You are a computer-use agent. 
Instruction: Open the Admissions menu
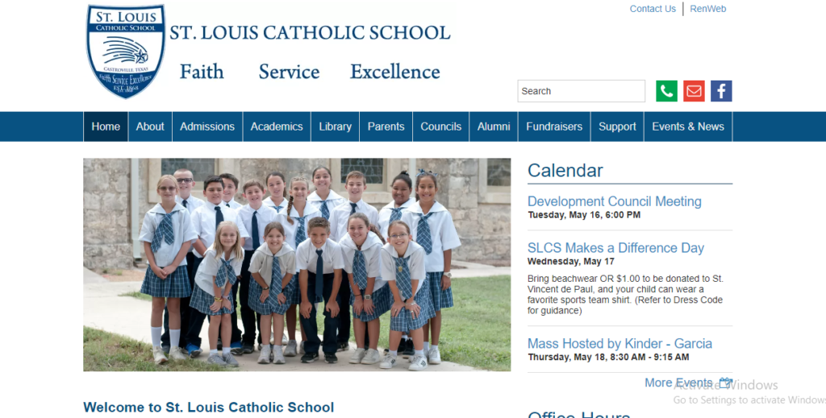(207, 126)
